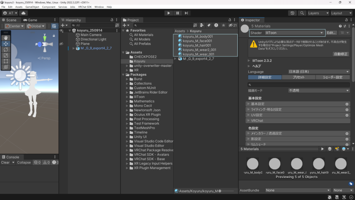
Task: Switch to the Game tab
Action: [30, 20]
